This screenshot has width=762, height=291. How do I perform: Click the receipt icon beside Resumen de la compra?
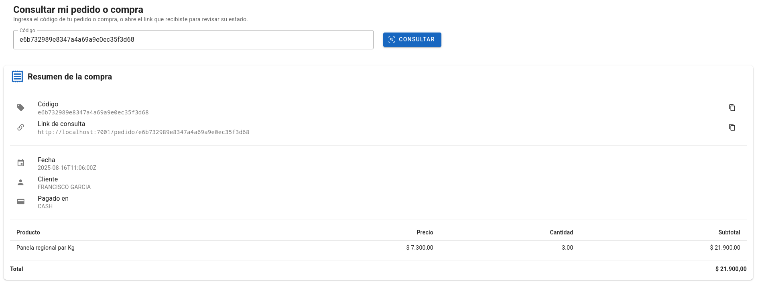pyautogui.click(x=17, y=77)
